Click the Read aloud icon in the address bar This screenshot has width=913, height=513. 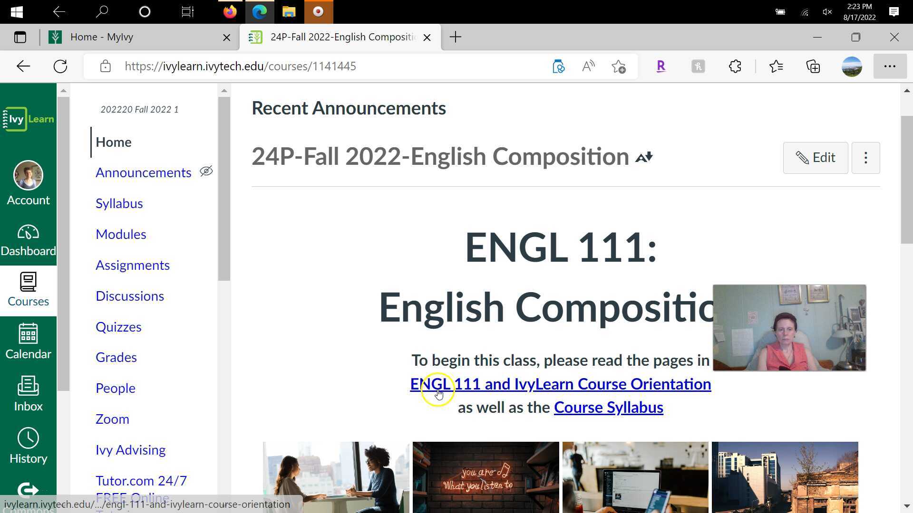point(588,66)
